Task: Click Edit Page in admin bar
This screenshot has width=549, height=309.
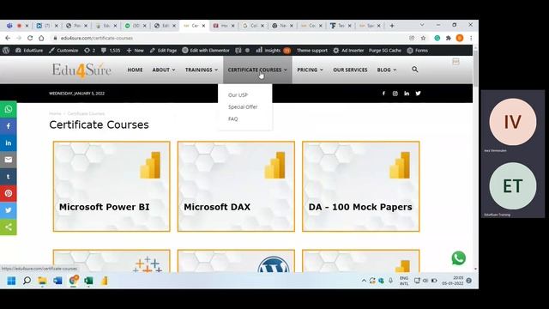Action: [x=163, y=51]
